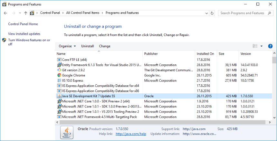The width and height of the screenshot is (277, 141).
Task: Click the view layout icon in toolbar
Action: pos(255,46)
